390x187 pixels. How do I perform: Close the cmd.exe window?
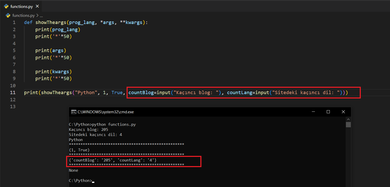coord(343,112)
